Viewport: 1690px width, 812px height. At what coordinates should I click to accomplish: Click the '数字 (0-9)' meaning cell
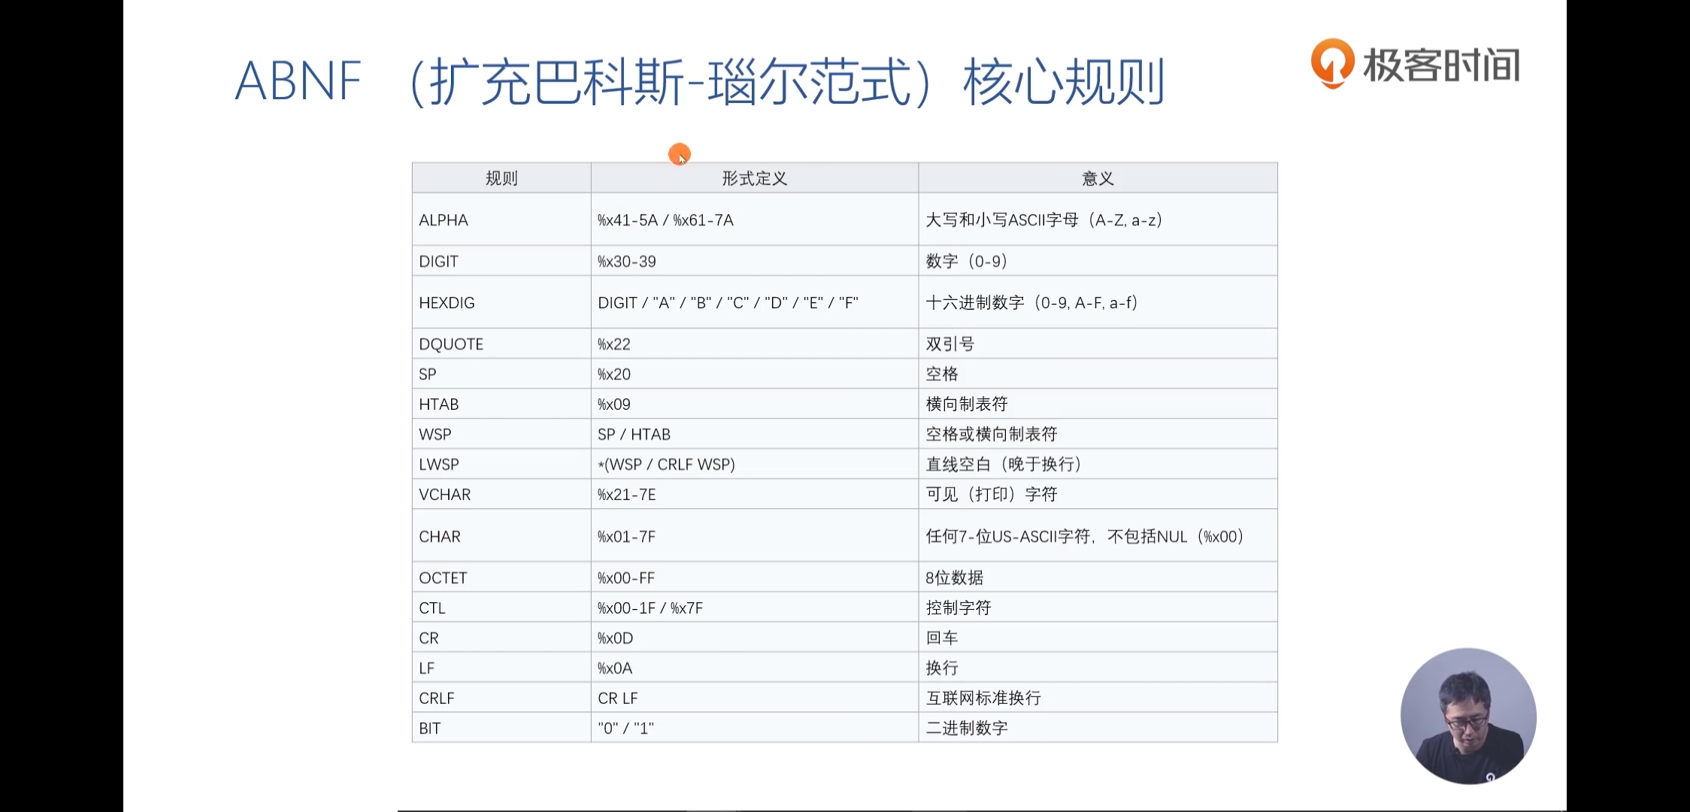click(1098, 261)
